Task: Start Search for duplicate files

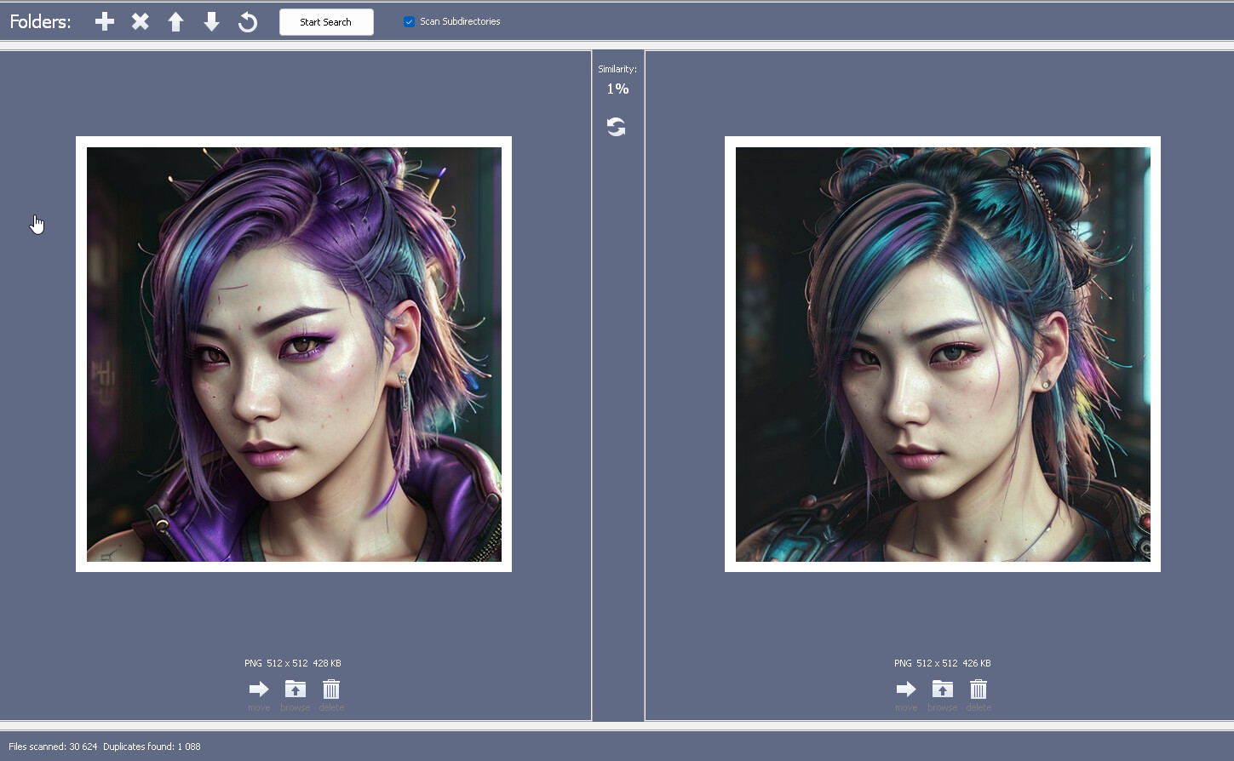Action: click(326, 21)
